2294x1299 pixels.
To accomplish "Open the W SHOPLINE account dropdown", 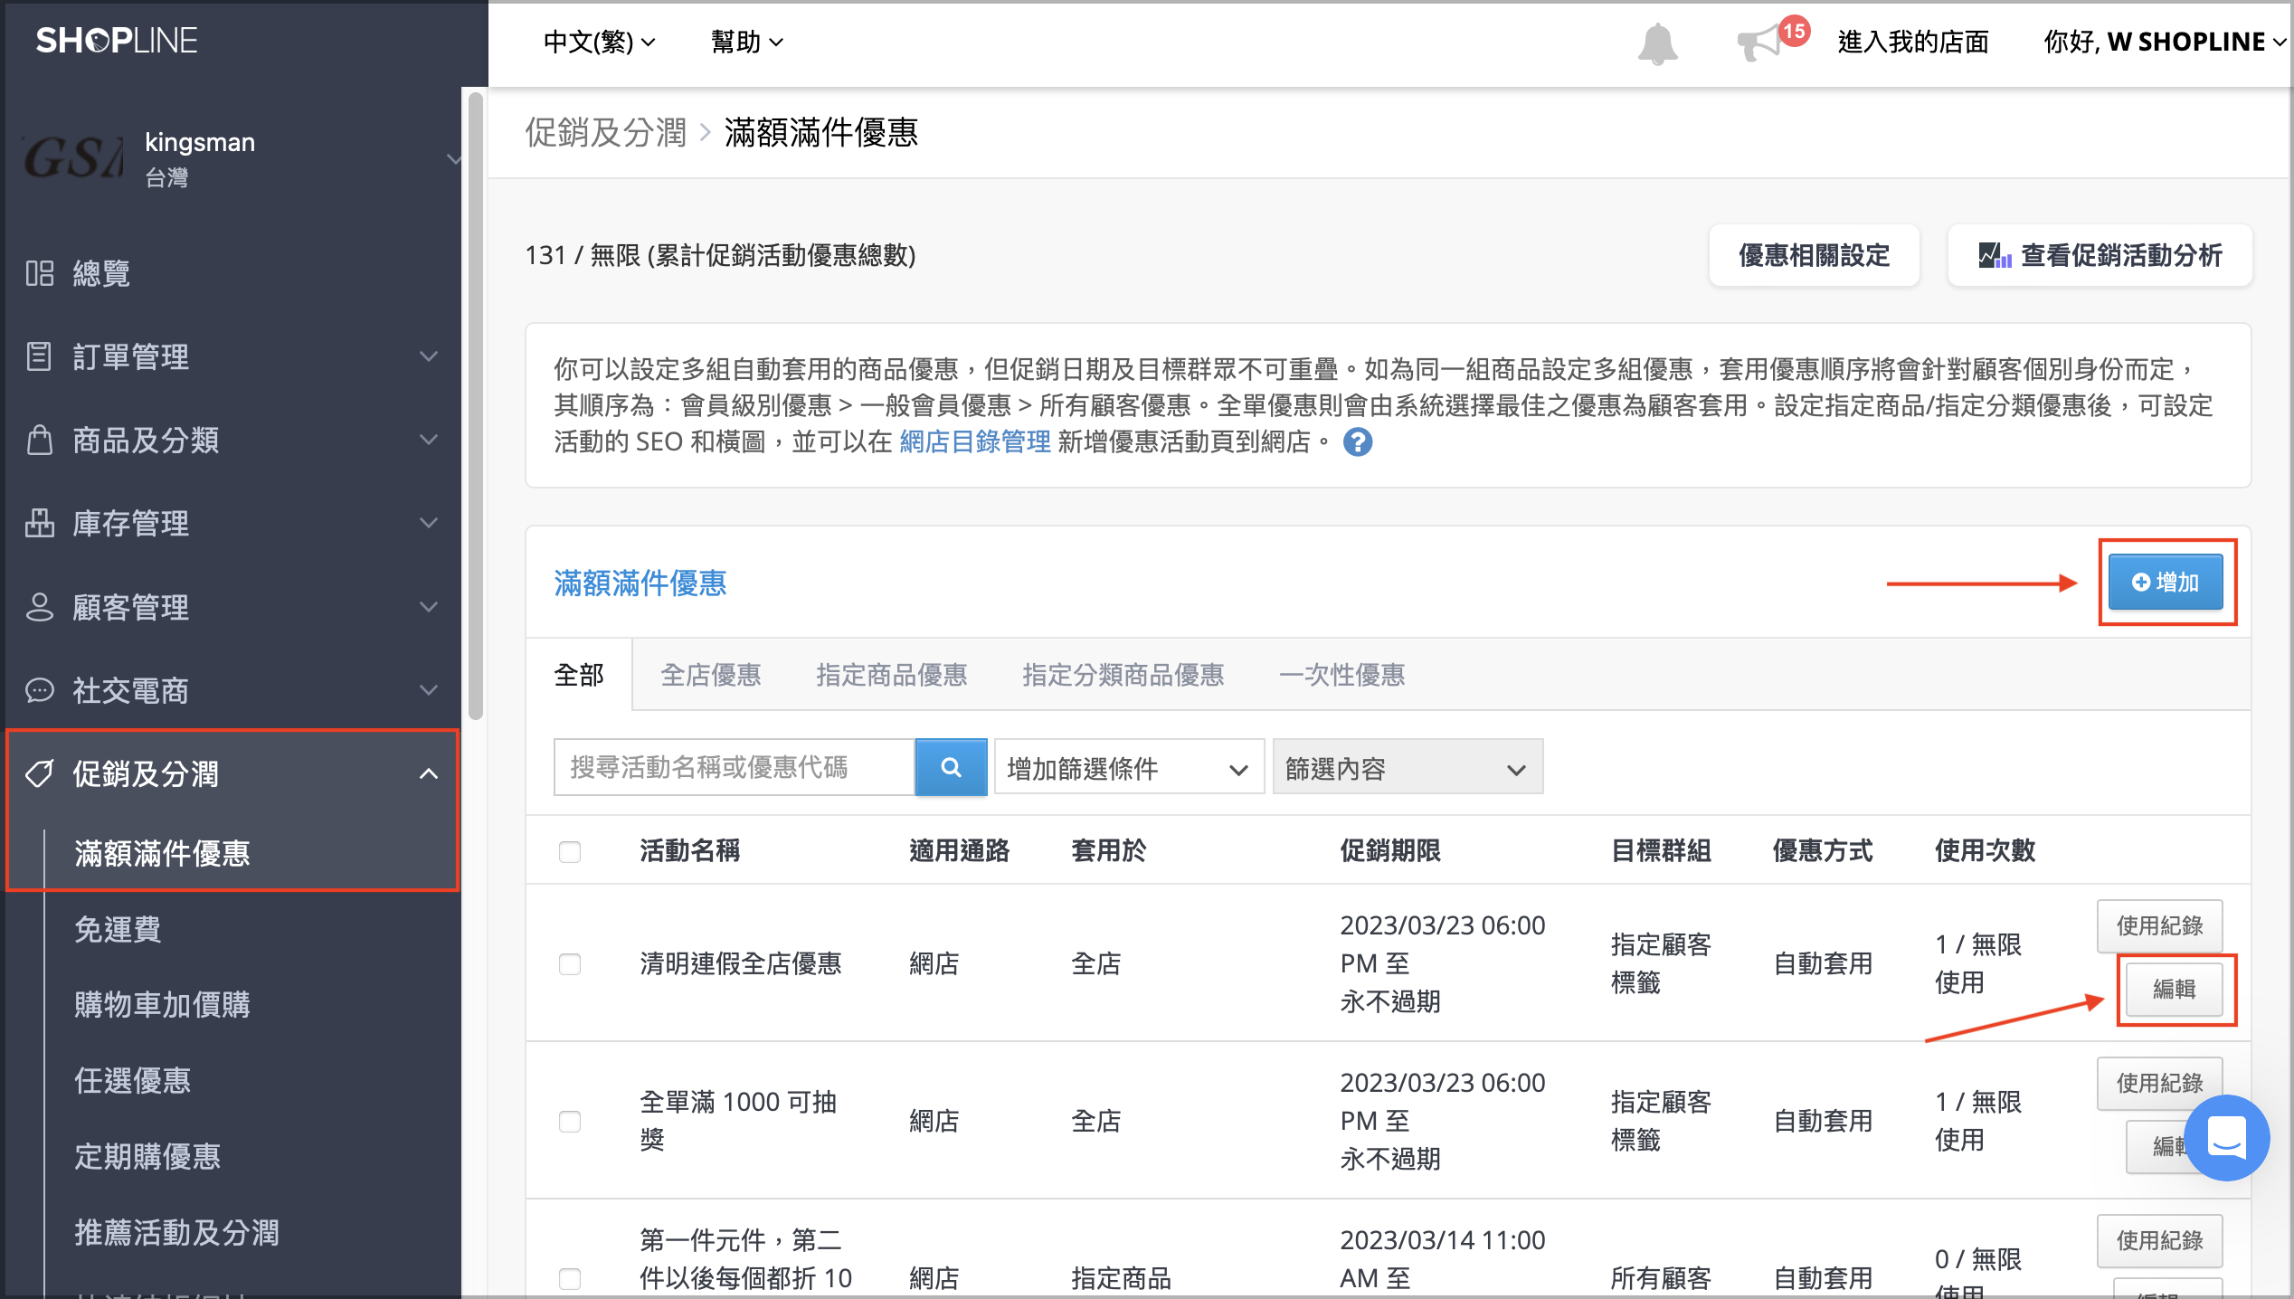I will pos(2166,42).
